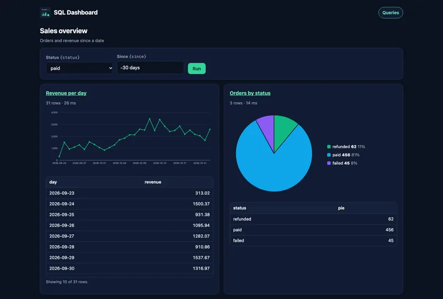Viewport: 443px width, 299px height.
Task: Click the failed purple pie slice
Action: click(267, 127)
